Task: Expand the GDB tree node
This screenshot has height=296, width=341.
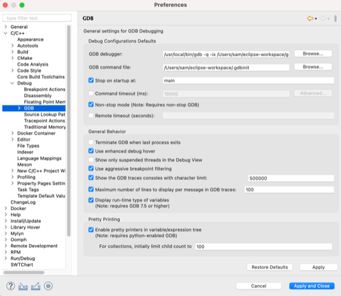Action: click(x=19, y=108)
